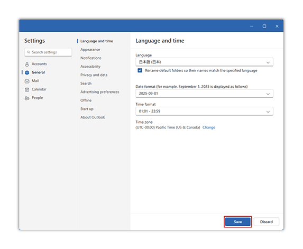Open the Appearance settings section

[90, 50]
